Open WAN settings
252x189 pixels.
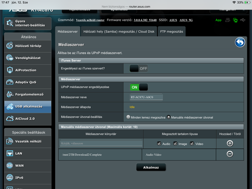pyautogui.click(x=28, y=165)
